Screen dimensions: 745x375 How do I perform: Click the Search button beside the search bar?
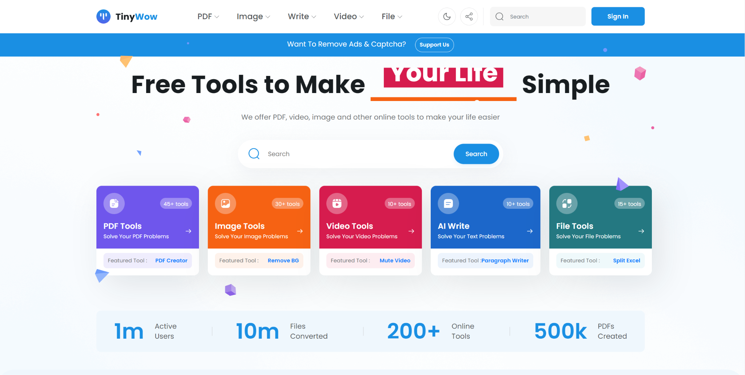tap(476, 154)
